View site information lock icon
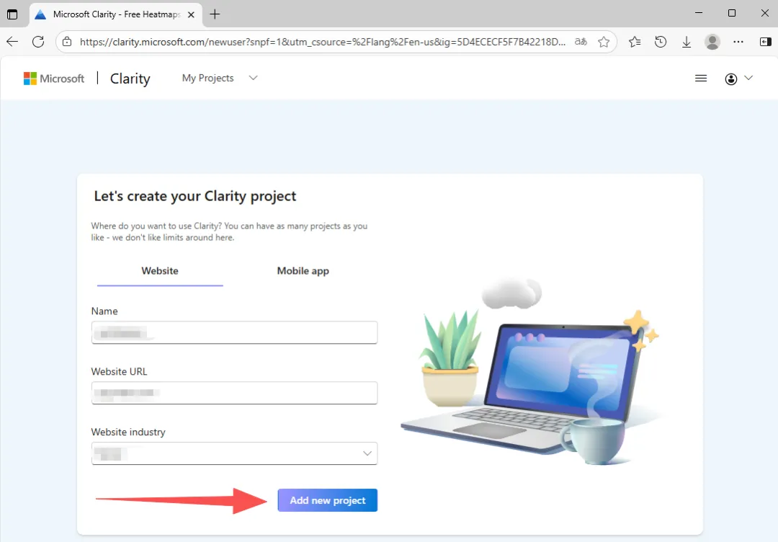778x542 pixels. 67,42
